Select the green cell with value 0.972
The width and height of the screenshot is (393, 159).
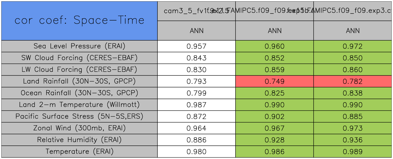coord(353,46)
